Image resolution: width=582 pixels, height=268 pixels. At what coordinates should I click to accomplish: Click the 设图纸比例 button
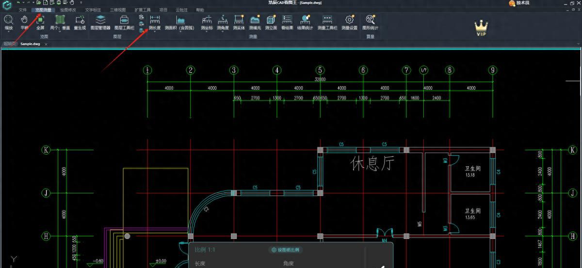pos(285,250)
